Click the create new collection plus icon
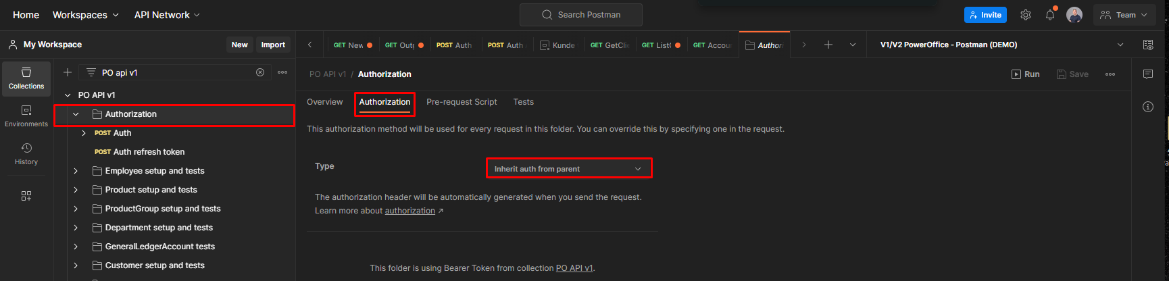The height and width of the screenshot is (281, 1169). tap(68, 72)
